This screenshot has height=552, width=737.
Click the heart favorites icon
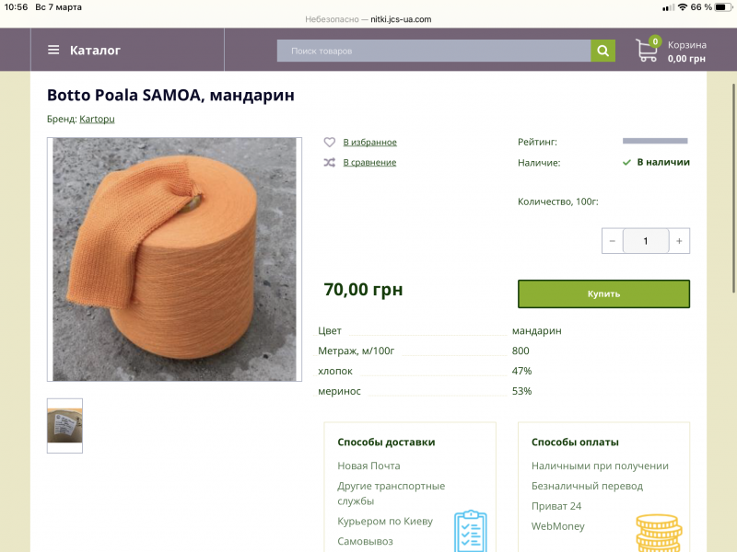coord(330,142)
